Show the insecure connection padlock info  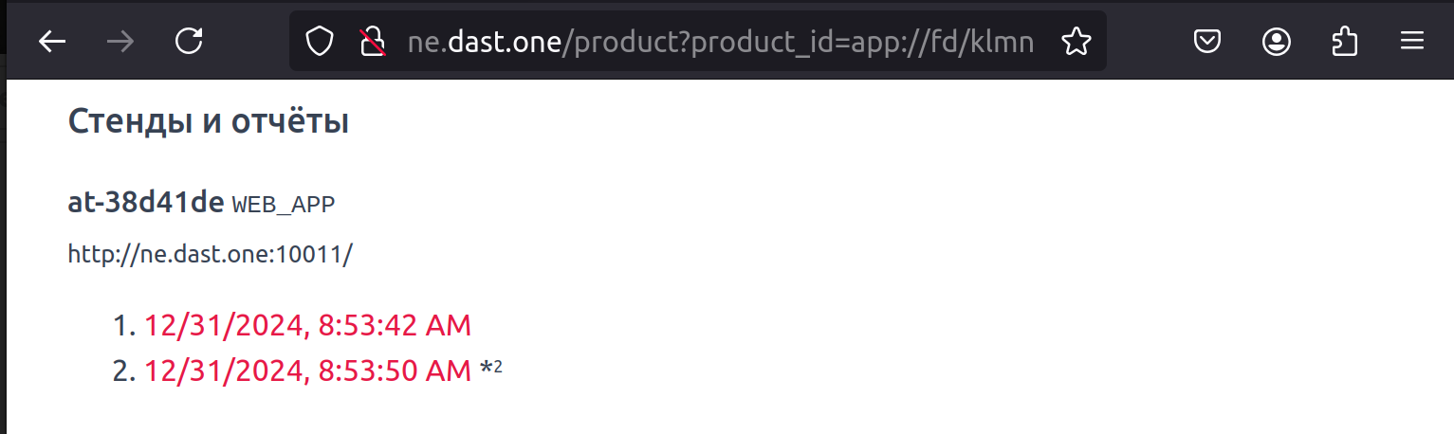coord(373,41)
